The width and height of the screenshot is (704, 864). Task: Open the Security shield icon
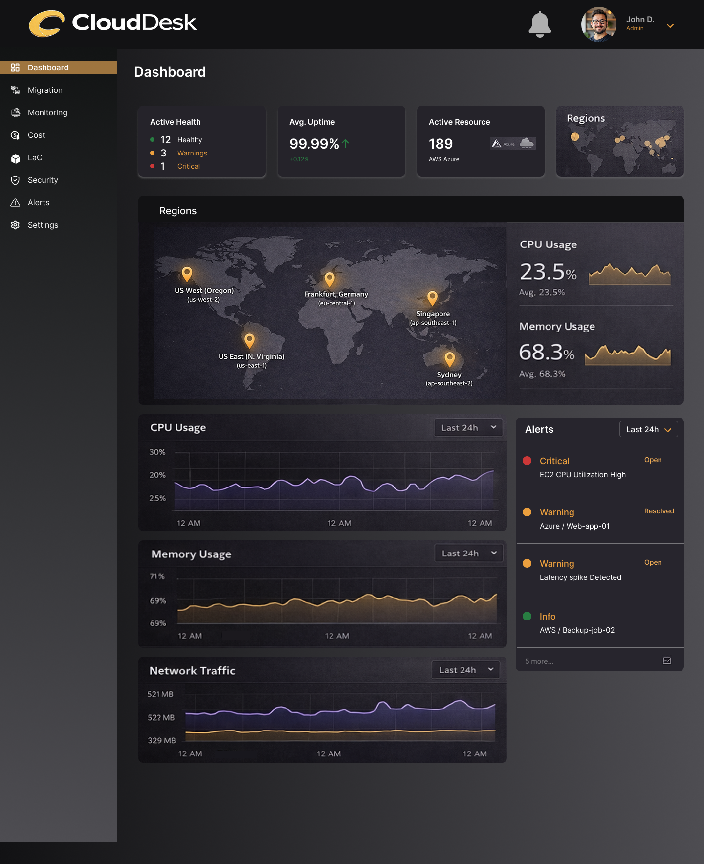[15, 180]
